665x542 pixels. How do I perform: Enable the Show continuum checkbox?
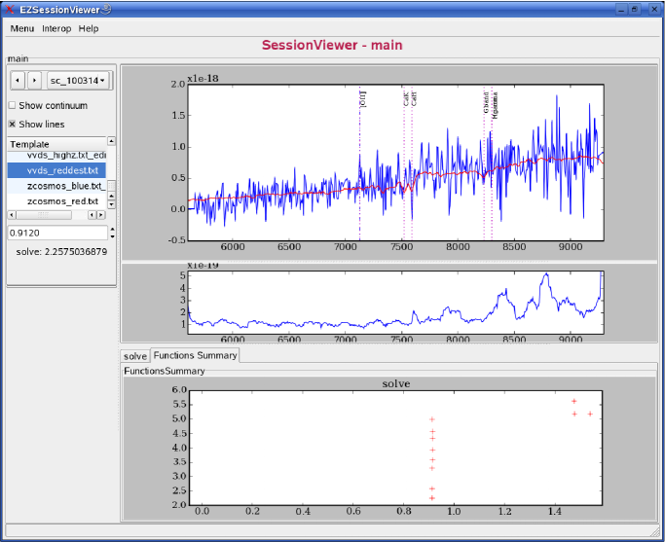point(13,105)
